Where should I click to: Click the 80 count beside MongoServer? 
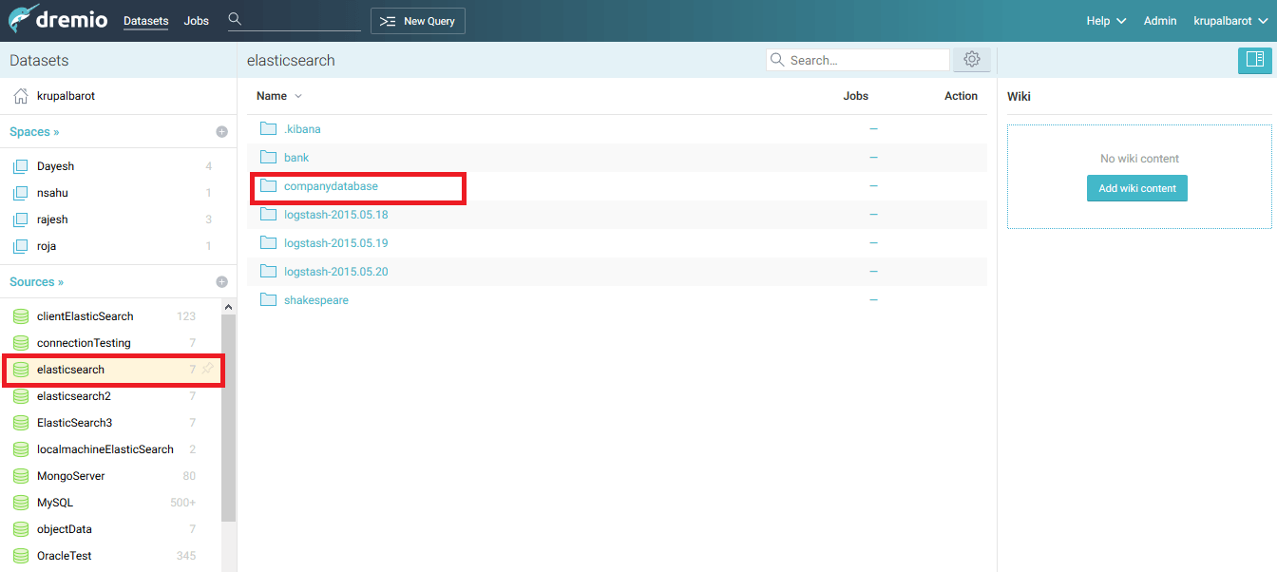click(189, 476)
